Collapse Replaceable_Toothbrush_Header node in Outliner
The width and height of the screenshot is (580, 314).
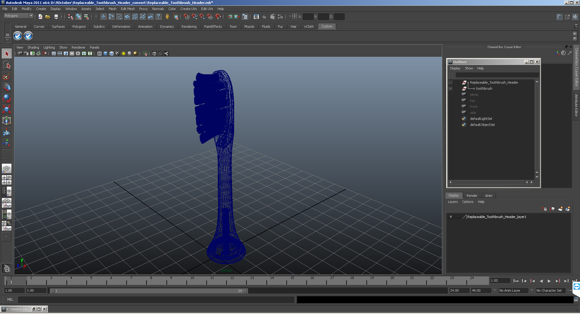point(450,82)
